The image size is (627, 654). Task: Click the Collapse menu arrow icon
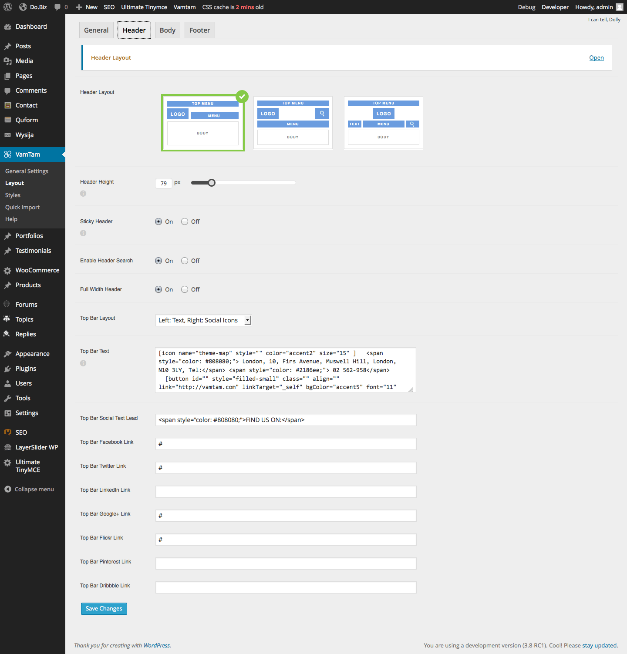pyautogui.click(x=7, y=489)
